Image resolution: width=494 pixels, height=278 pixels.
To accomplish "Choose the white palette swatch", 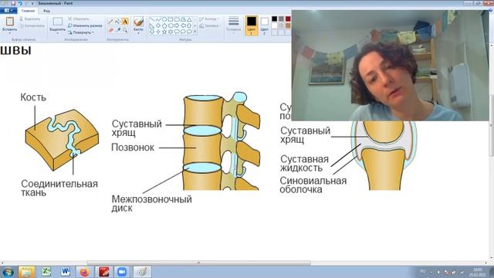I will point(275,25).
